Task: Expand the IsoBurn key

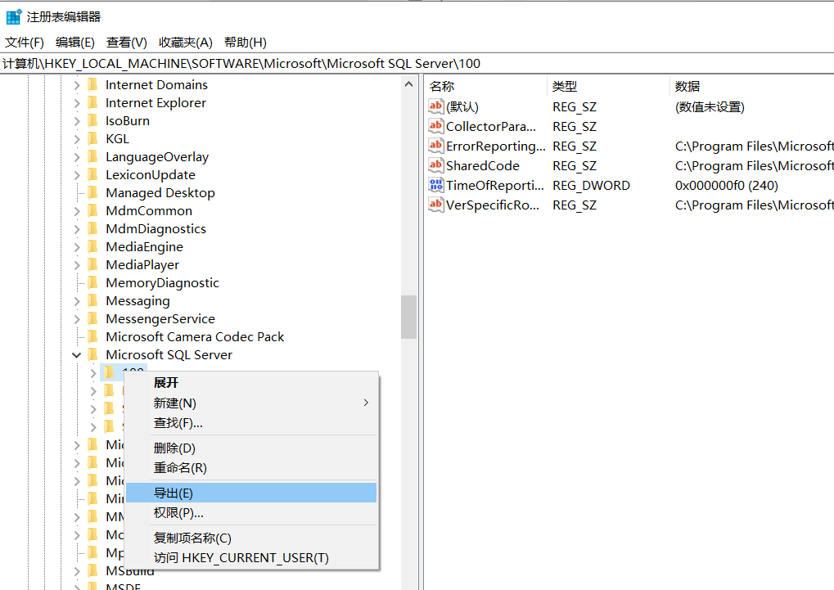Action: (77, 121)
